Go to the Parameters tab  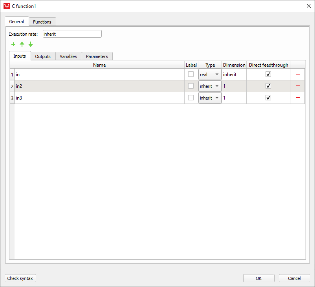click(x=97, y=56)
